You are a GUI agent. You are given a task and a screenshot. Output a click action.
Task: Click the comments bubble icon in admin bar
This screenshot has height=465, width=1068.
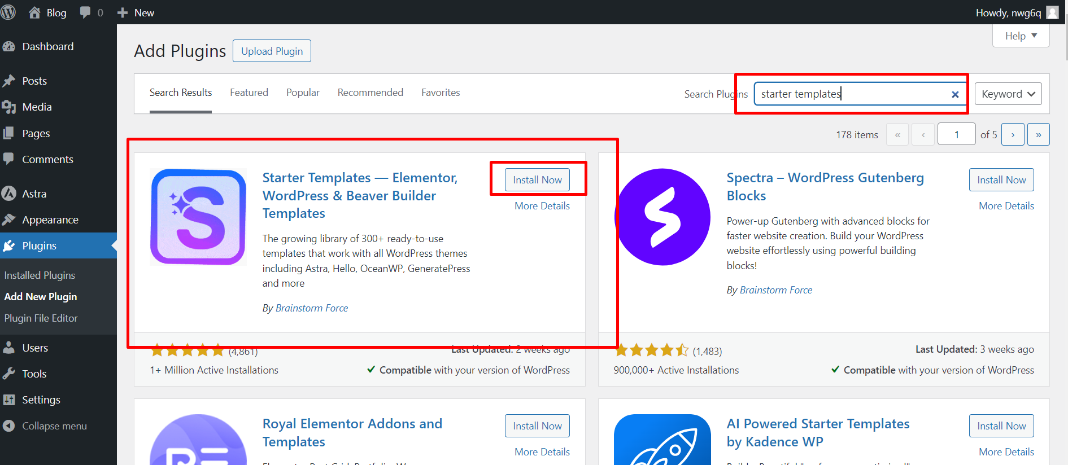(85, 12)
